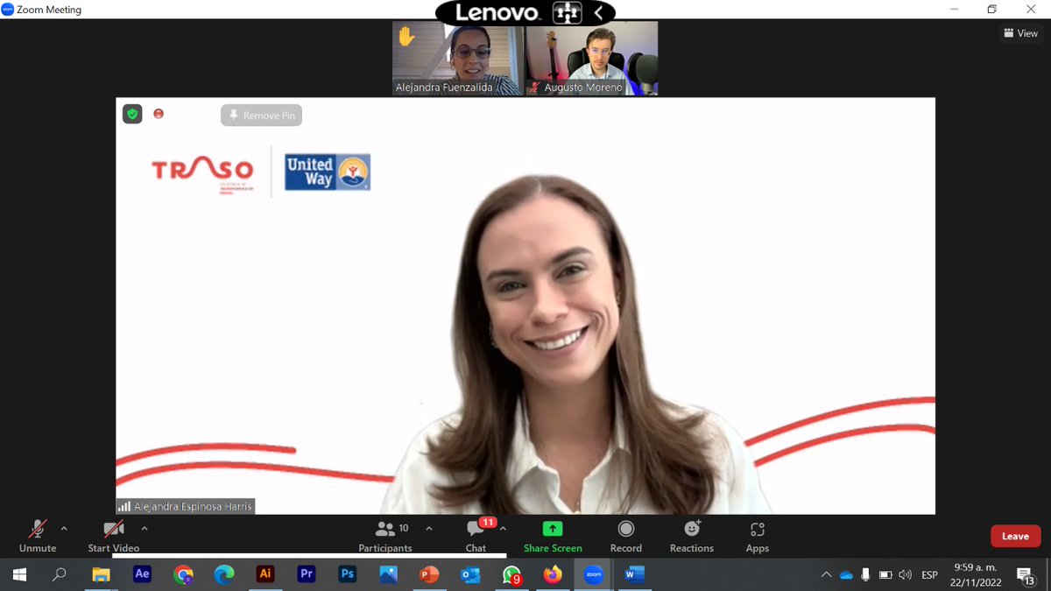
Task: Show hidden system tray icons
Action: 826,574
